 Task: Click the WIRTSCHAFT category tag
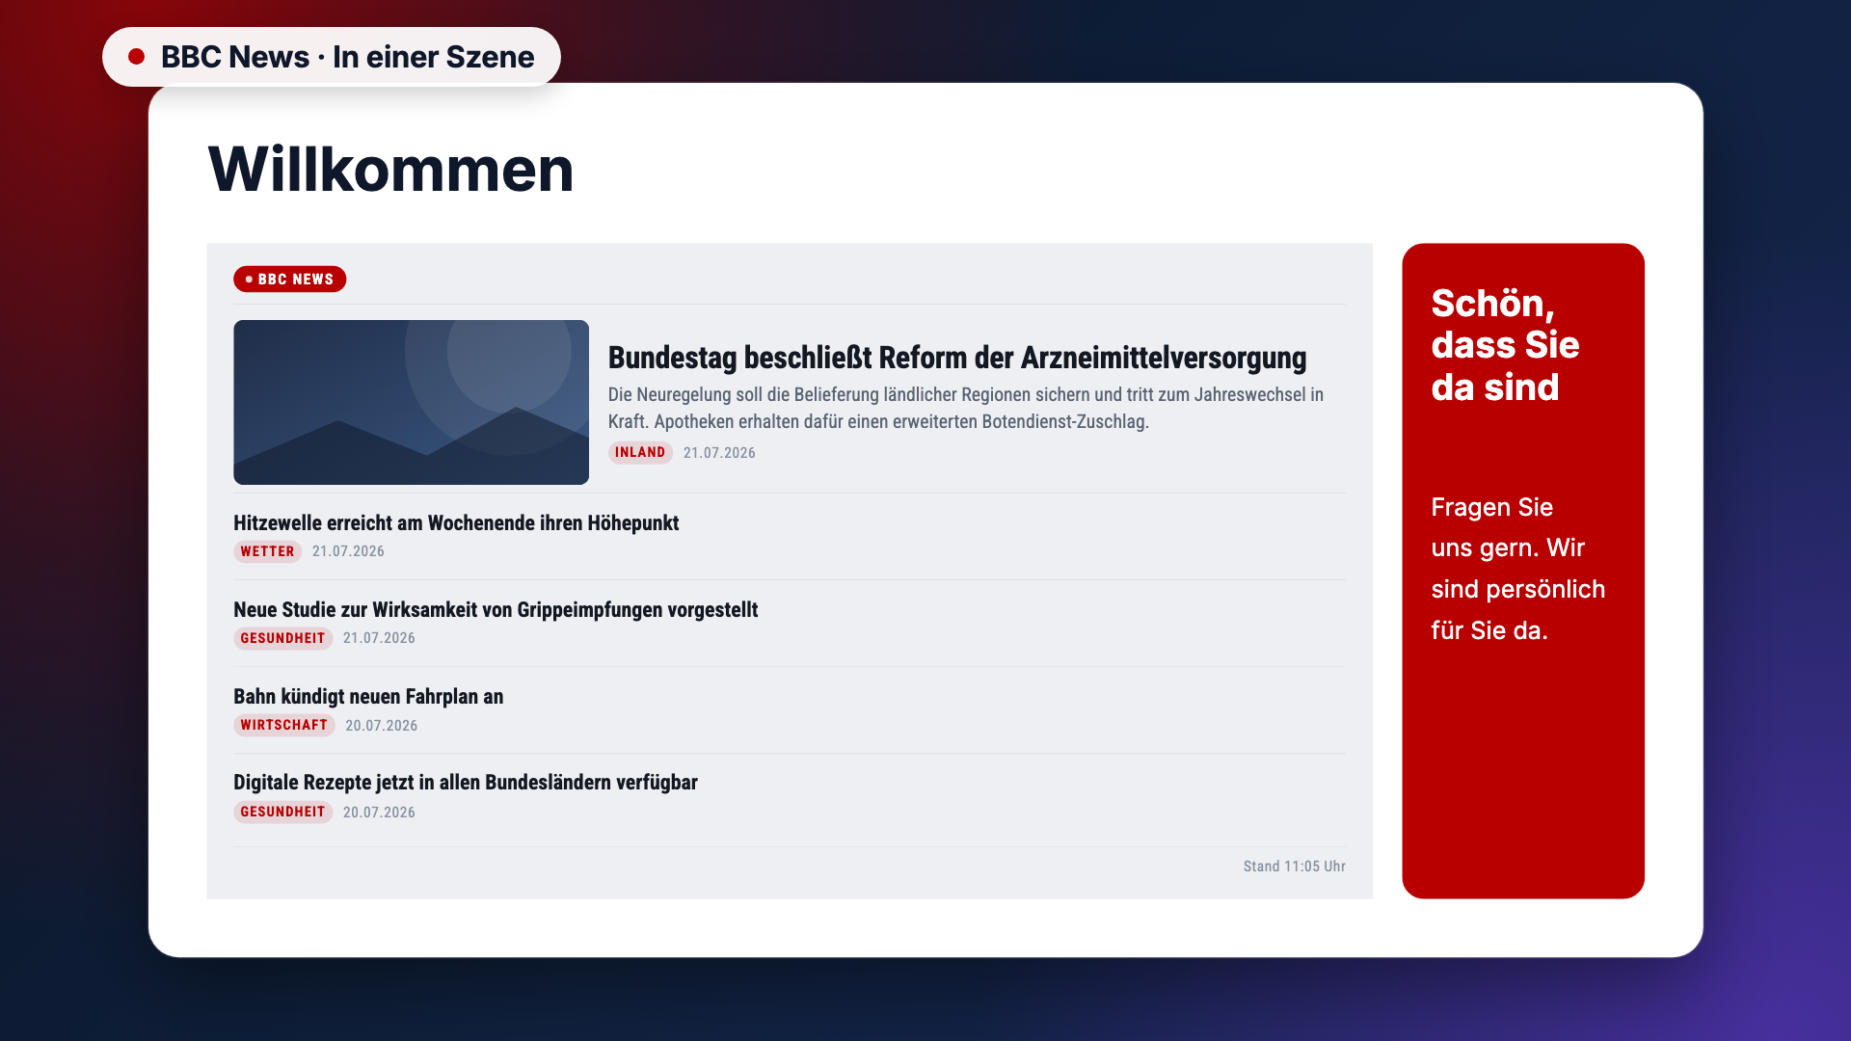coord(283,725)
